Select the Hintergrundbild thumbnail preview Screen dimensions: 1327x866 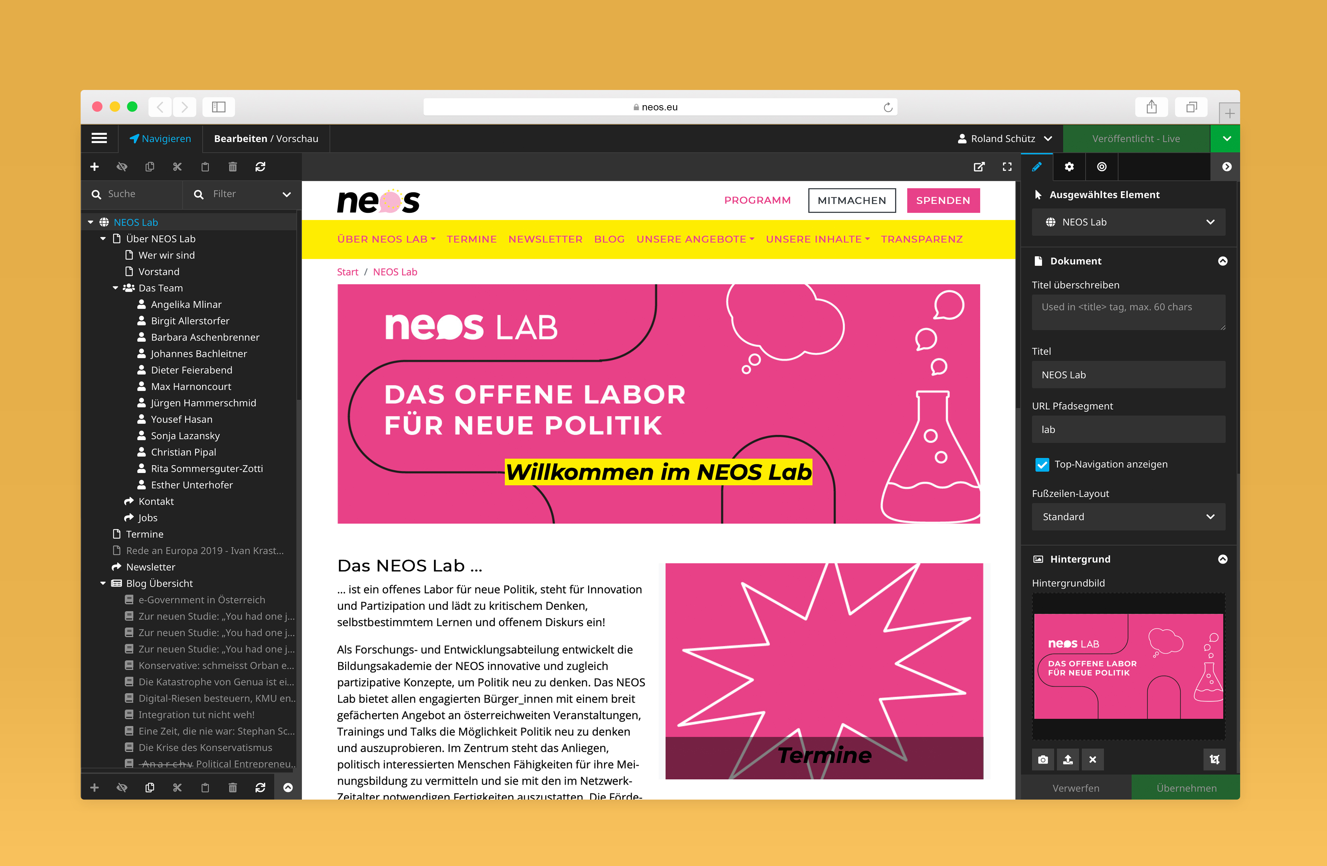1129,666
